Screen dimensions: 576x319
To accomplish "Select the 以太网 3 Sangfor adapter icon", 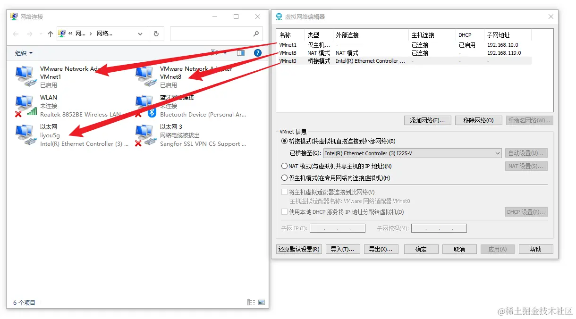I will [145, 135].
